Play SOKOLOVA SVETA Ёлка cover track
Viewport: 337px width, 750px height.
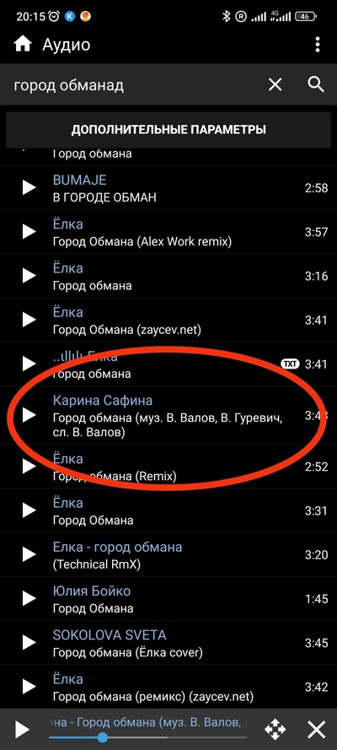click(29, 642)
